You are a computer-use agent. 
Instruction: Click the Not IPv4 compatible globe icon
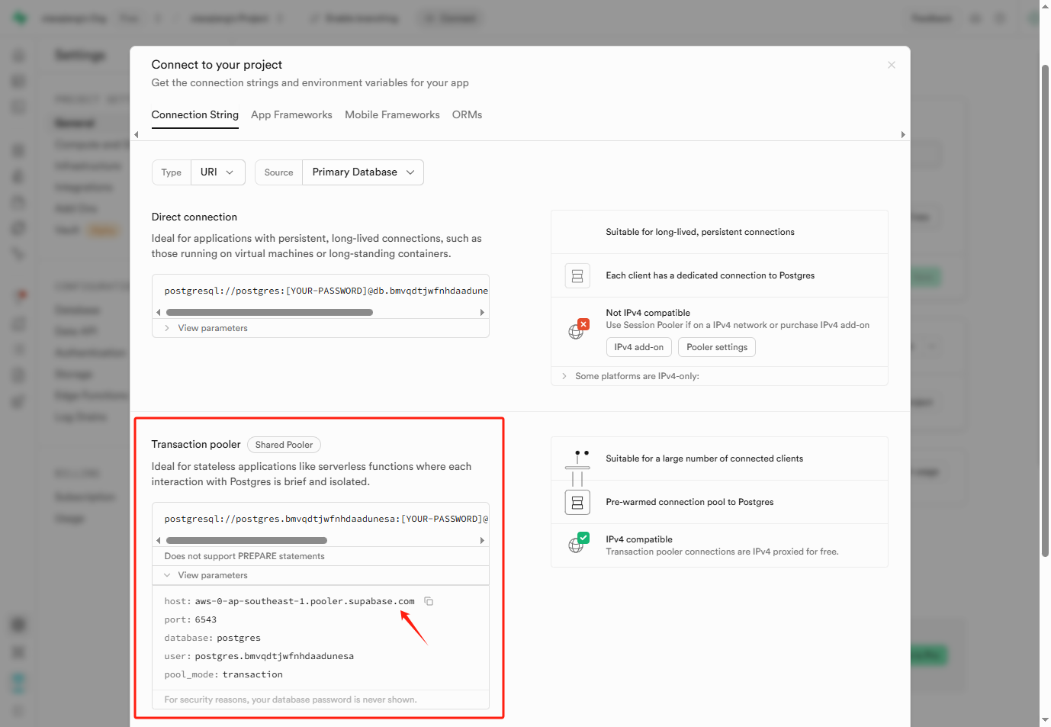pyautogui.click(x=578, y=330)
